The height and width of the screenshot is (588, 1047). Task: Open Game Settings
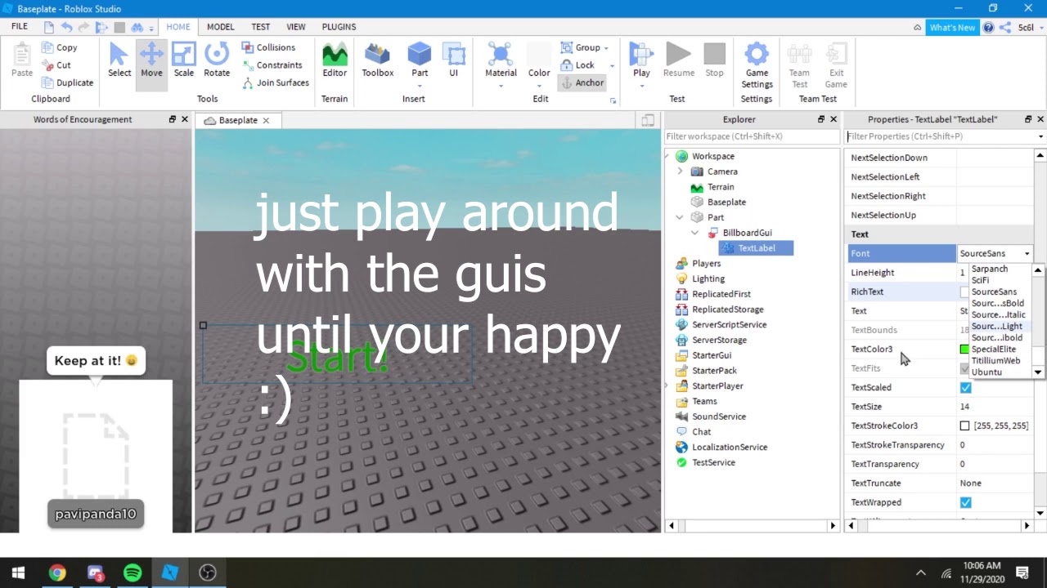point(757,65)
